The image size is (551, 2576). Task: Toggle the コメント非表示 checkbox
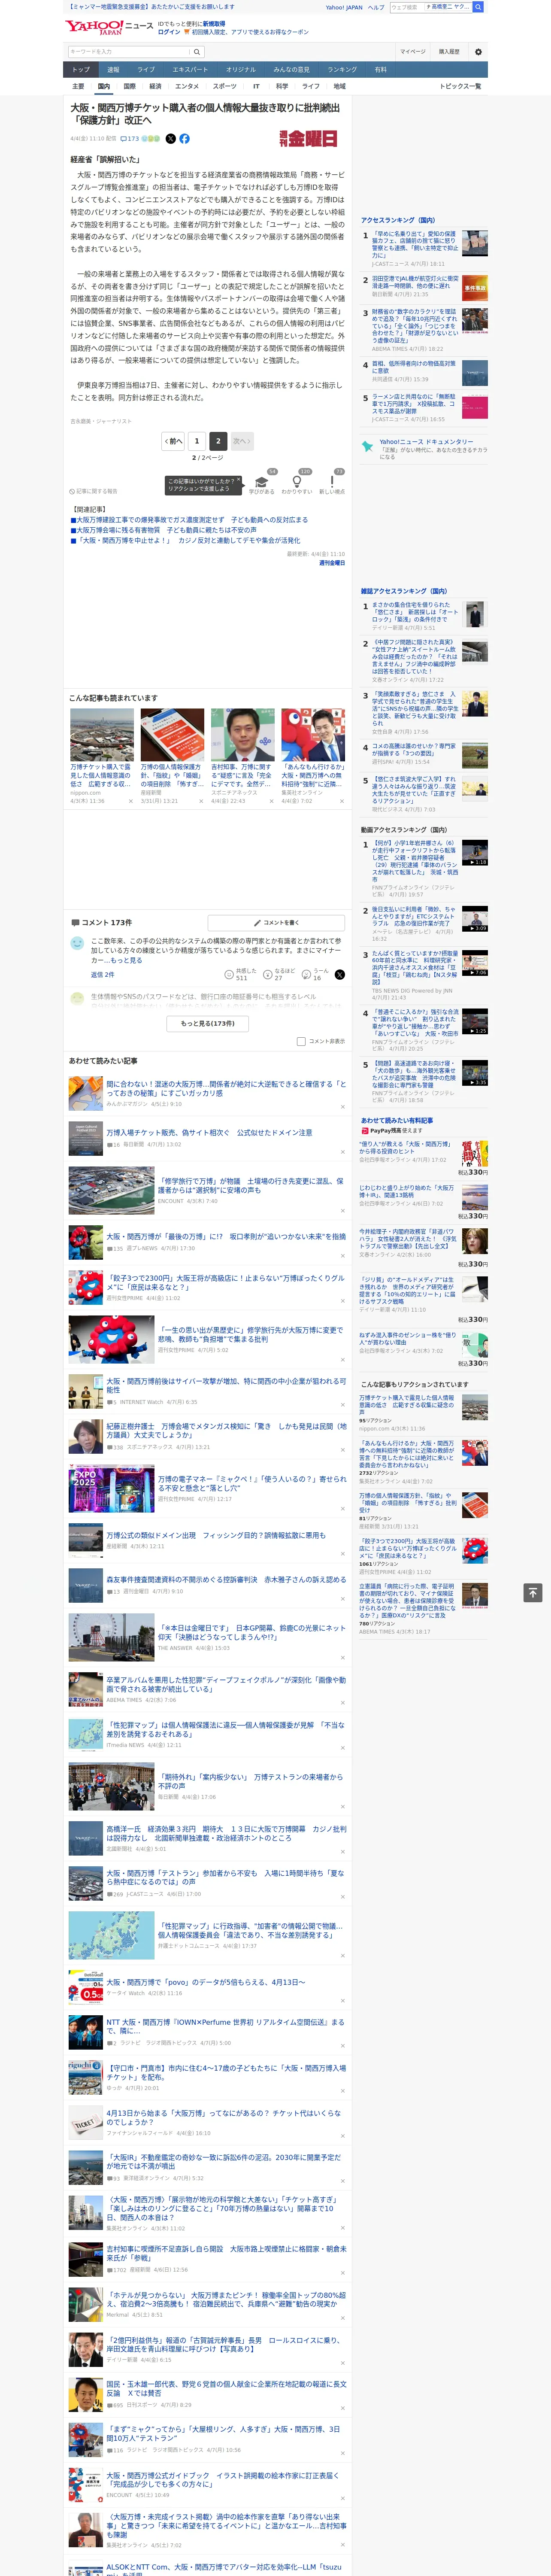[301, 1041]
